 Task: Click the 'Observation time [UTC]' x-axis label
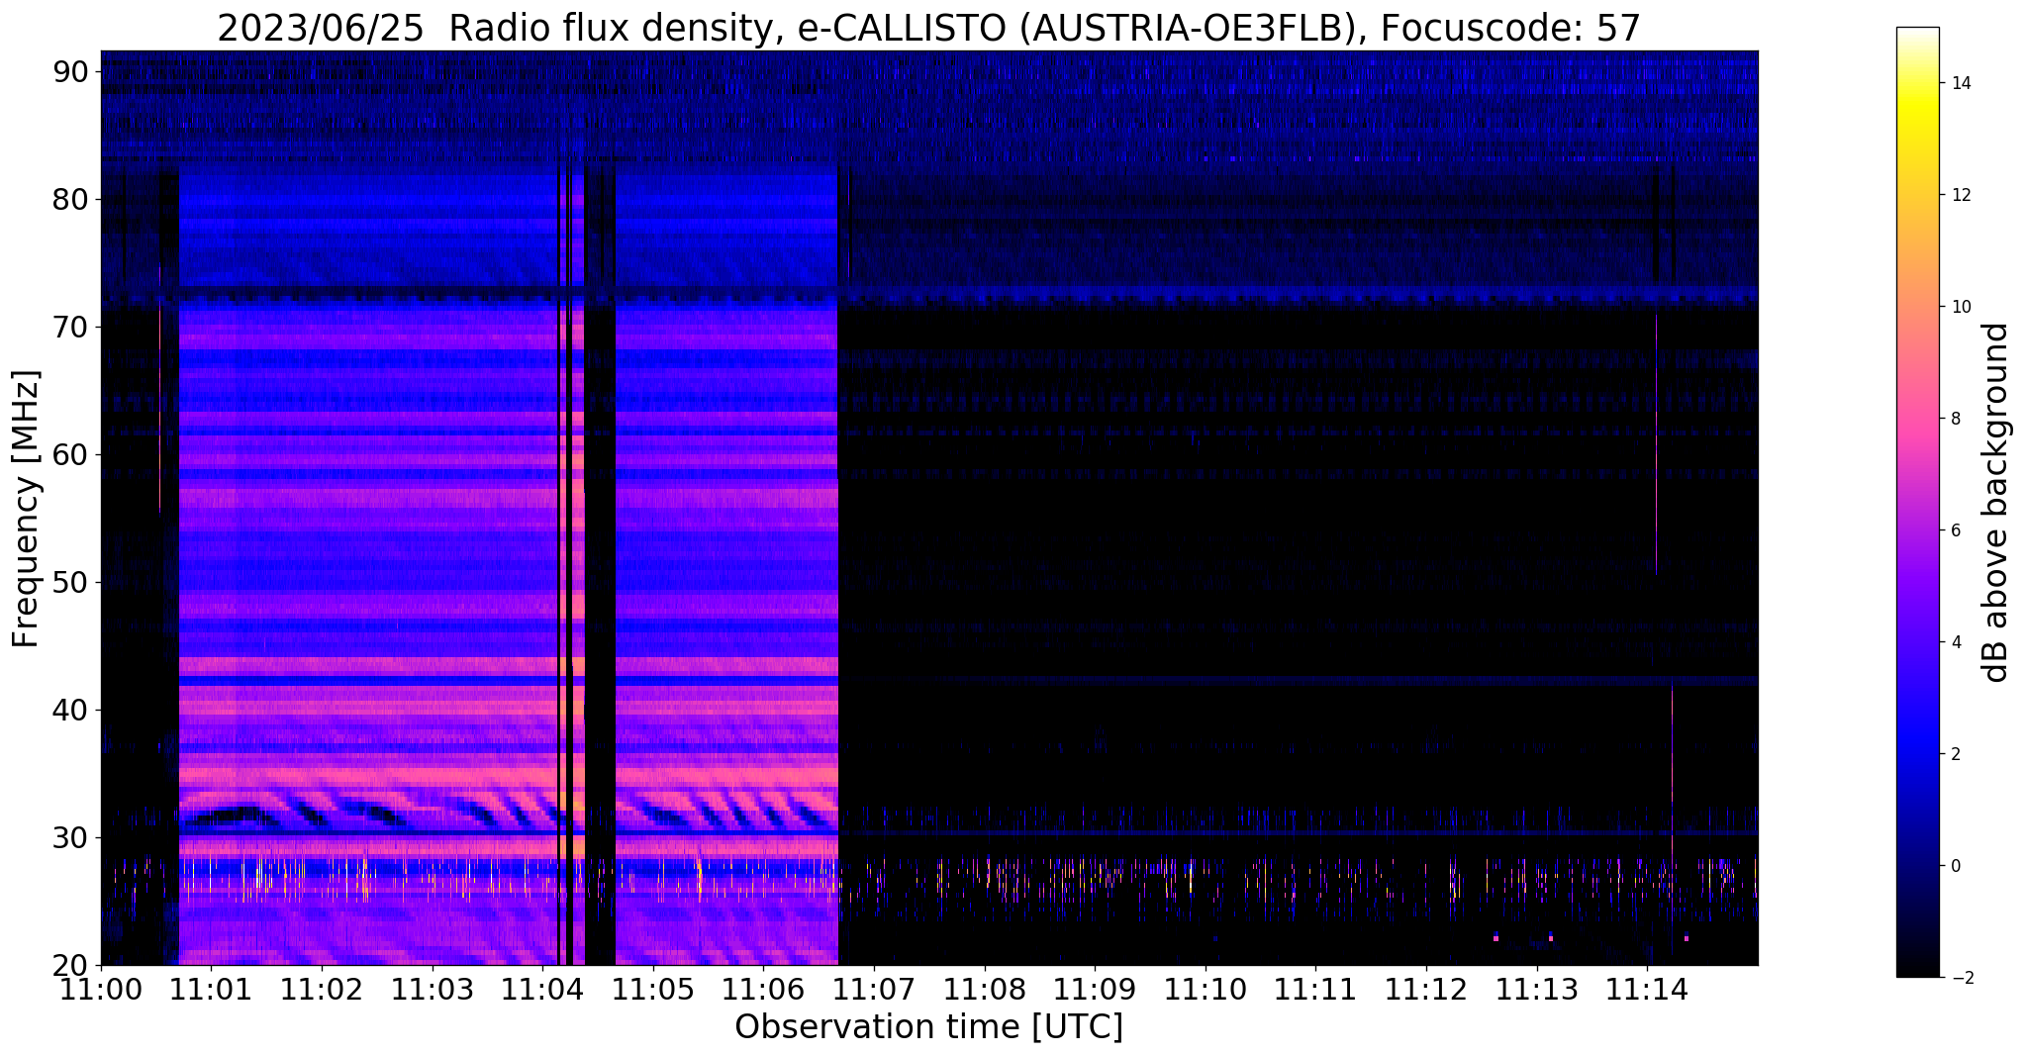point(928,1027)
